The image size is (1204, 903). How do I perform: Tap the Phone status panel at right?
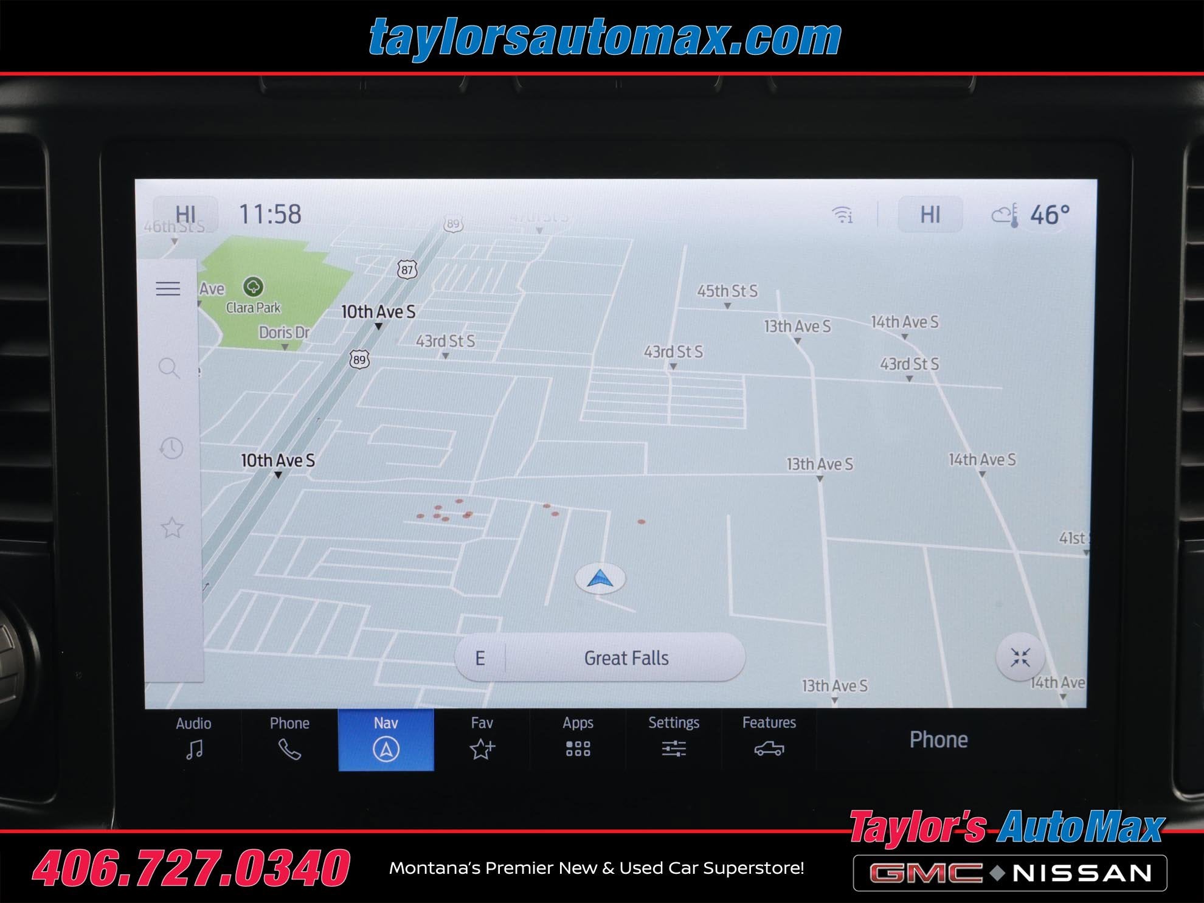point(938,739)
